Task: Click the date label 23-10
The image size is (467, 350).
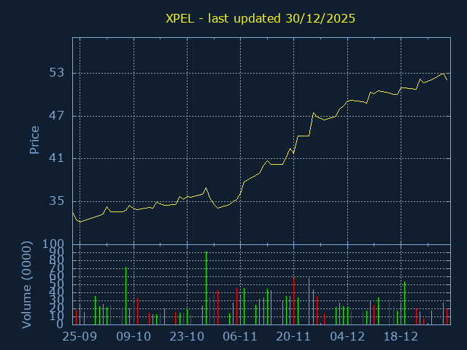Action: (x=187, y=337)
